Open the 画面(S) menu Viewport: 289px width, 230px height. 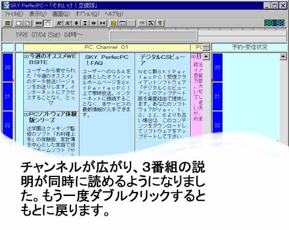click(x=61, y=14)
